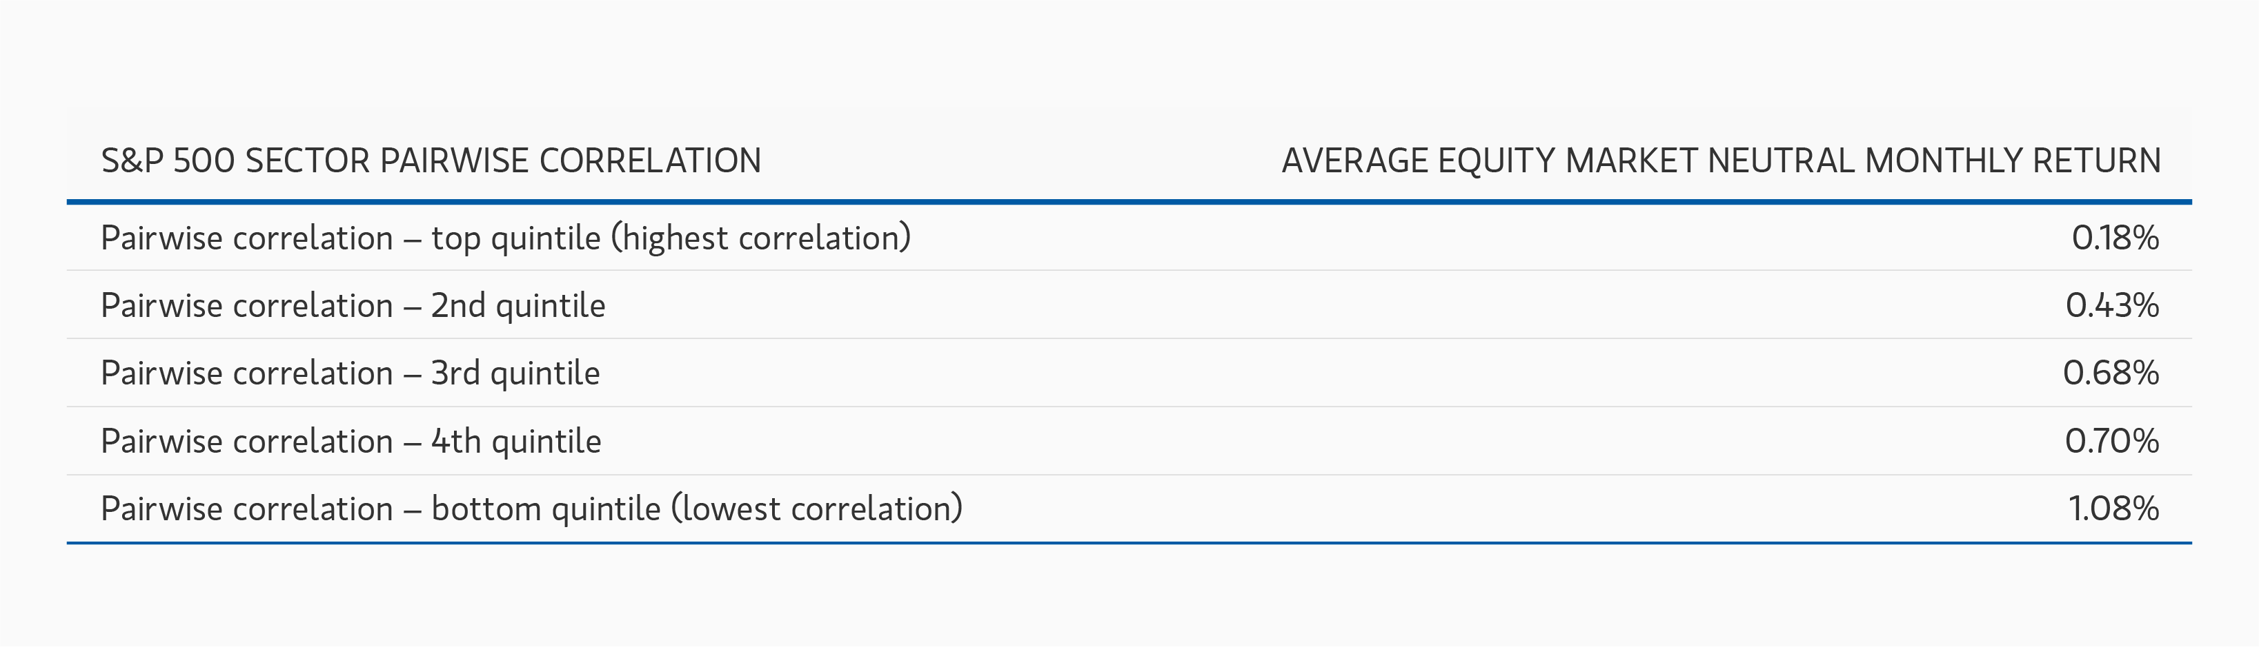Click the 0.68% return value

coord(2110,373)
